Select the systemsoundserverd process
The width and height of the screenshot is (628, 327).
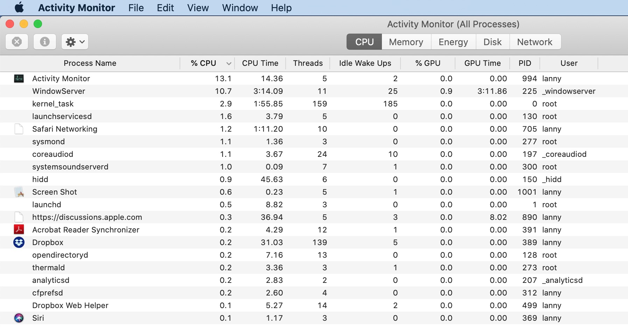tap(70, 167)
